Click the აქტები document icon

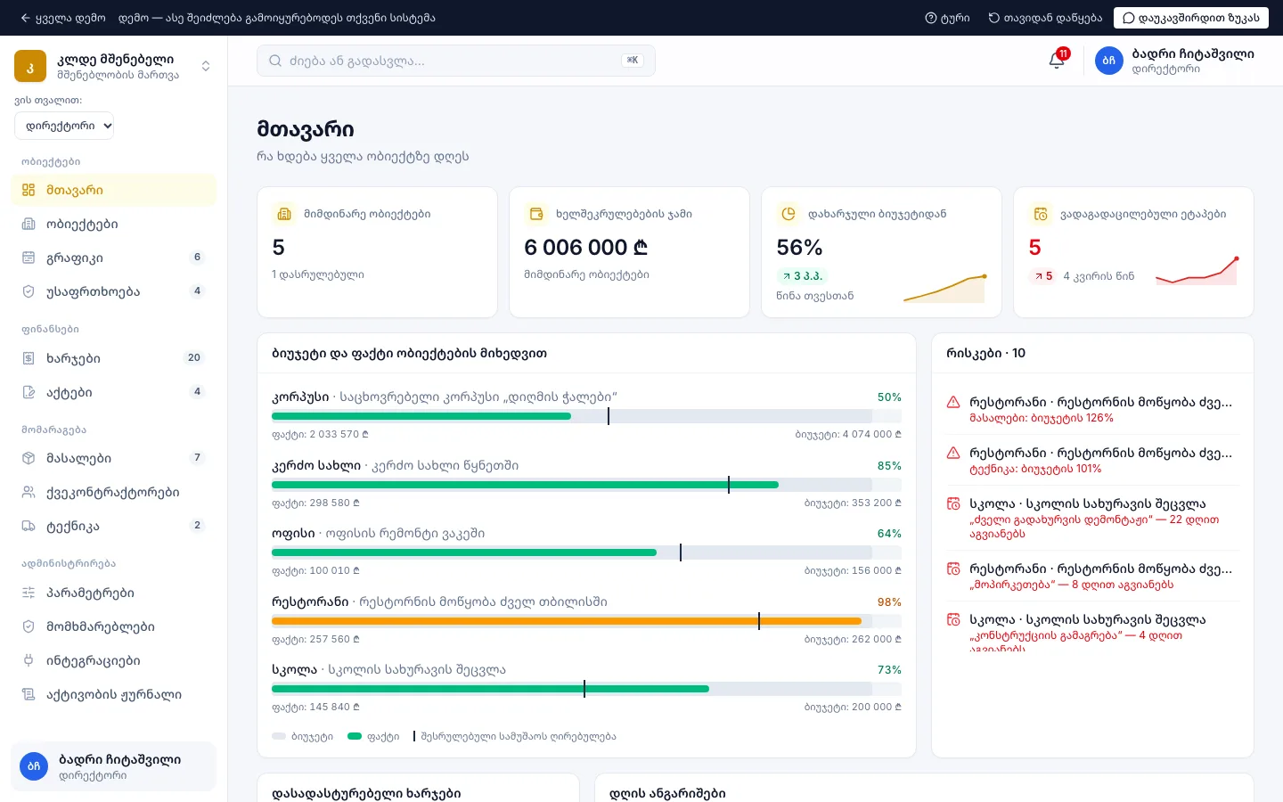click(x=29, y=392)
